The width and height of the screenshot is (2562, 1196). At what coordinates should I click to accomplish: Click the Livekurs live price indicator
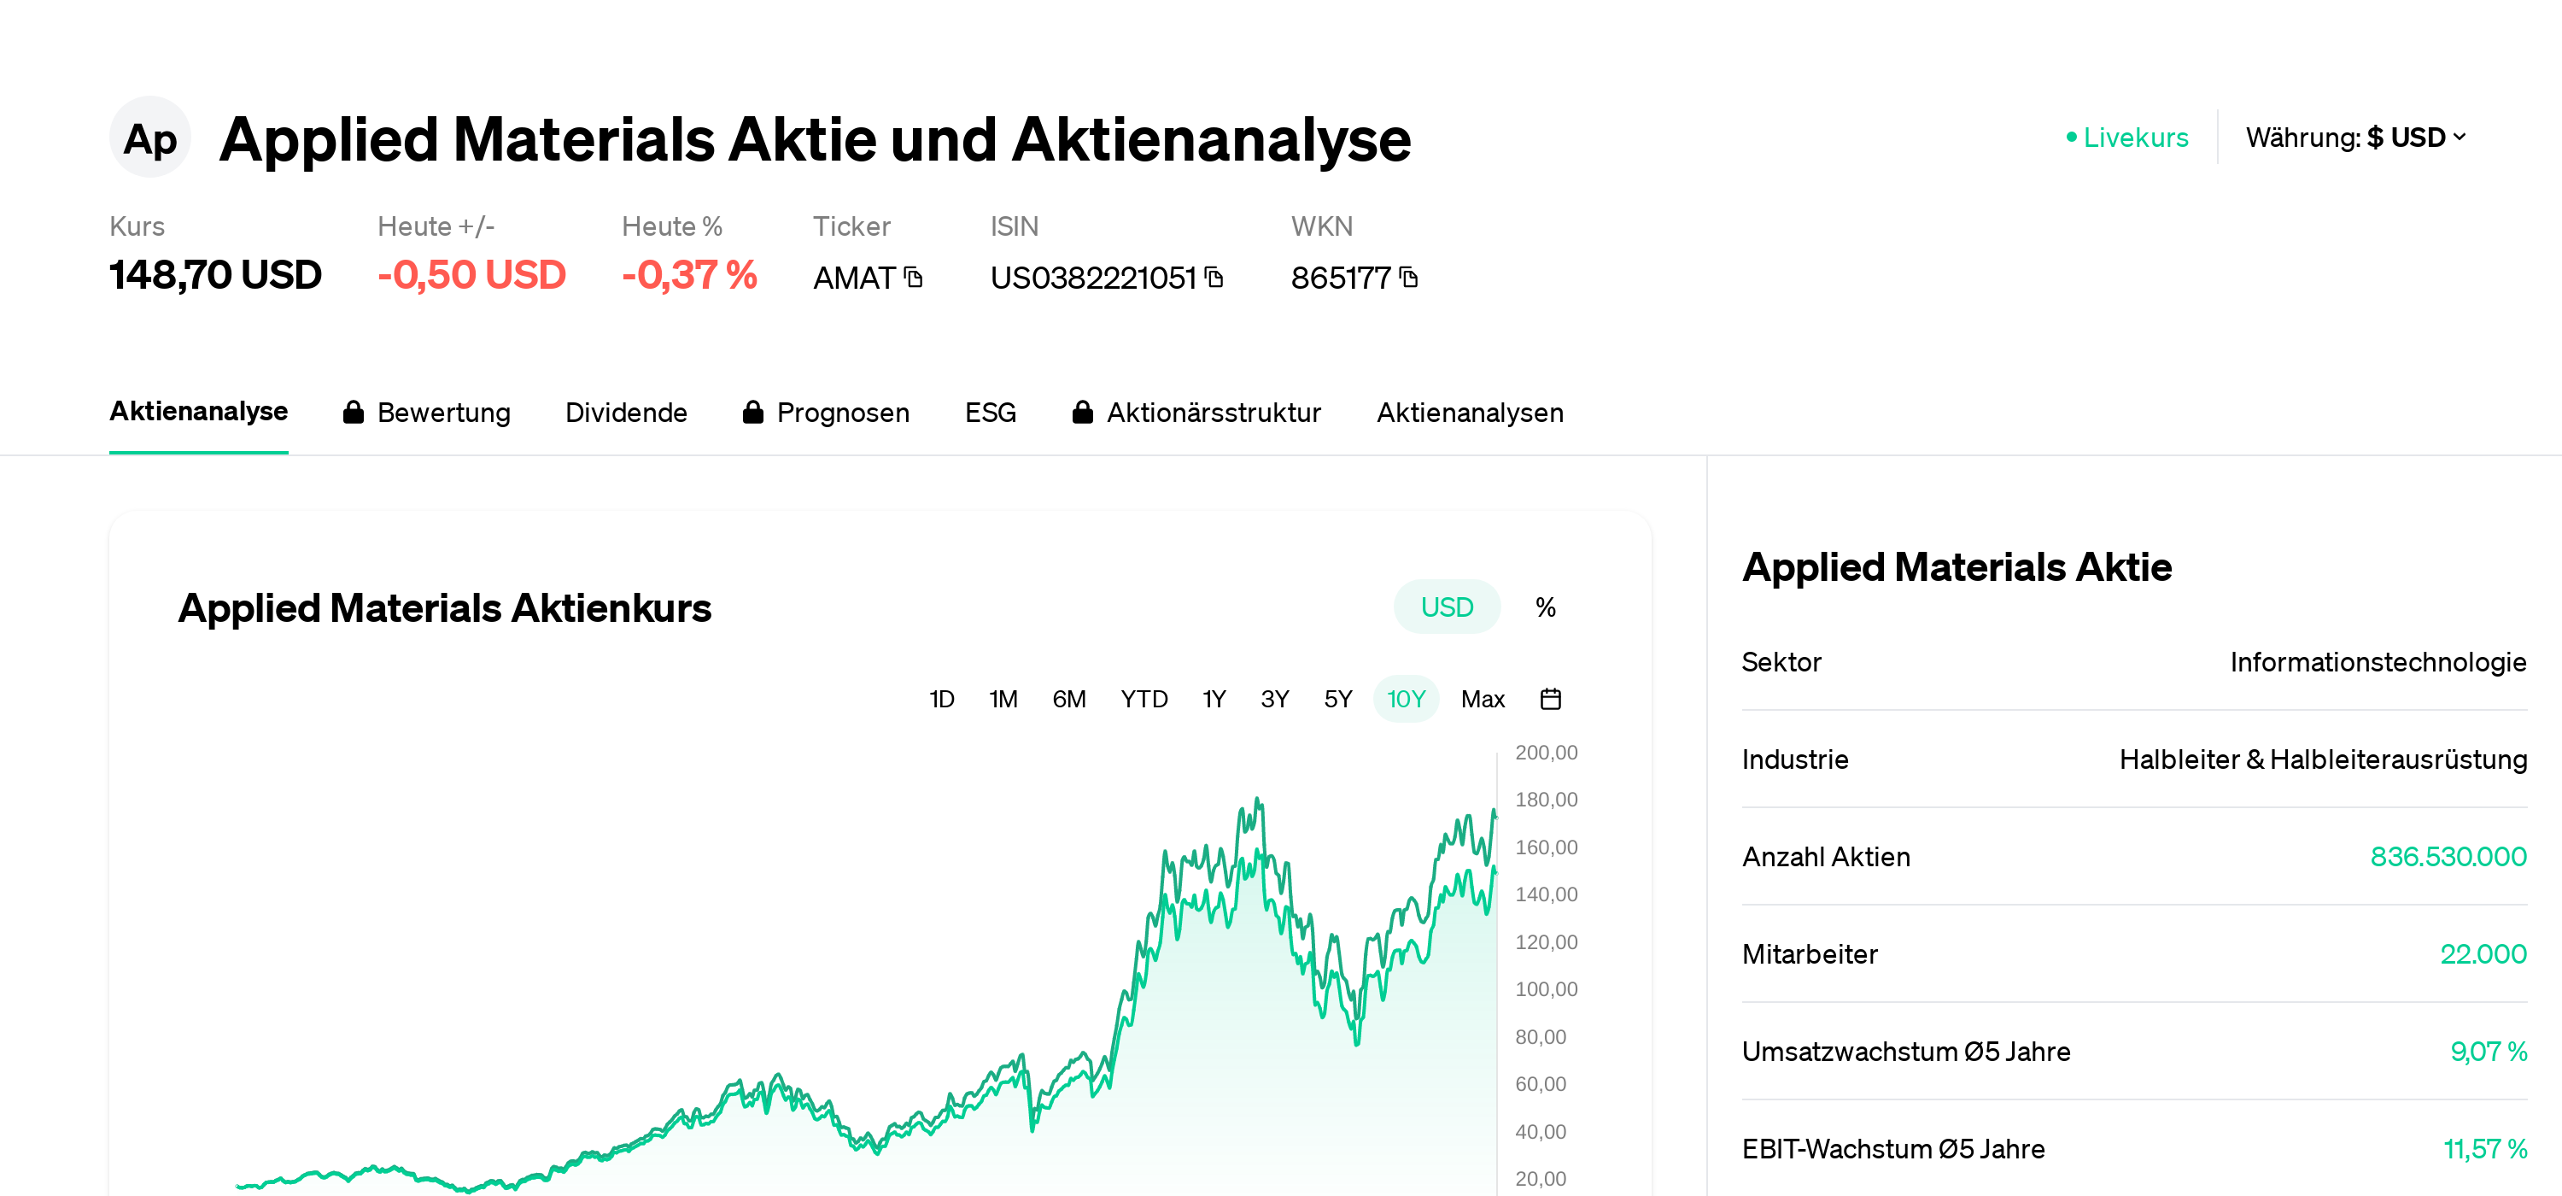tap(2126, 138)
